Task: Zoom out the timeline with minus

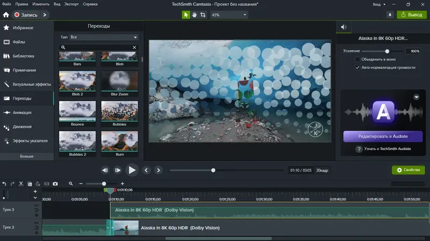Action: (81, 184)
